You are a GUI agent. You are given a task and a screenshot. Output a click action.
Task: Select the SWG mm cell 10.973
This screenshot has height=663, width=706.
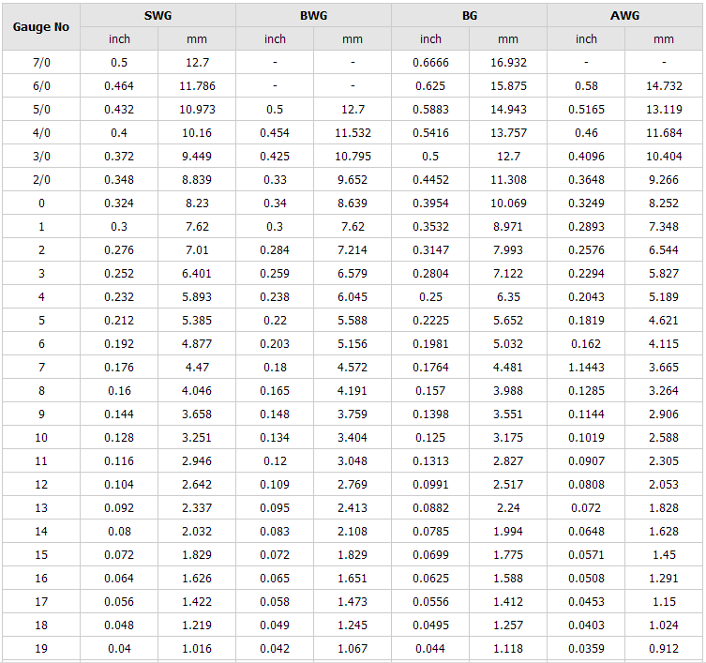click(197, 110)
